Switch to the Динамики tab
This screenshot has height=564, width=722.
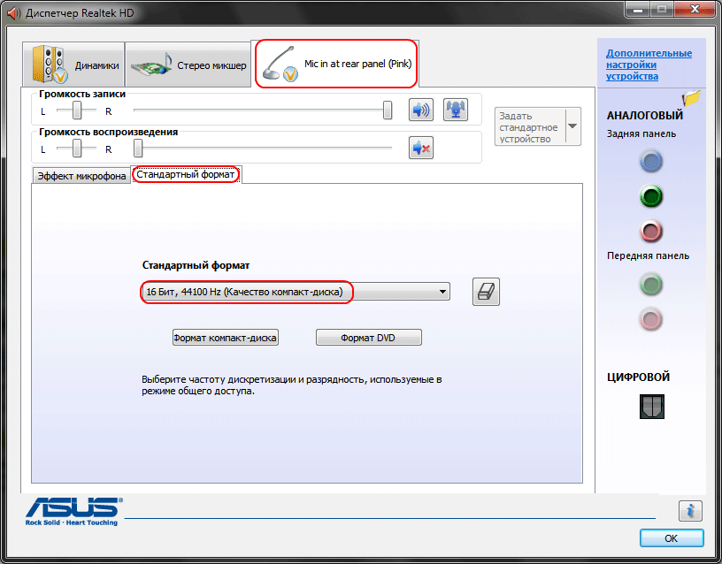click(x=77, y=65)
